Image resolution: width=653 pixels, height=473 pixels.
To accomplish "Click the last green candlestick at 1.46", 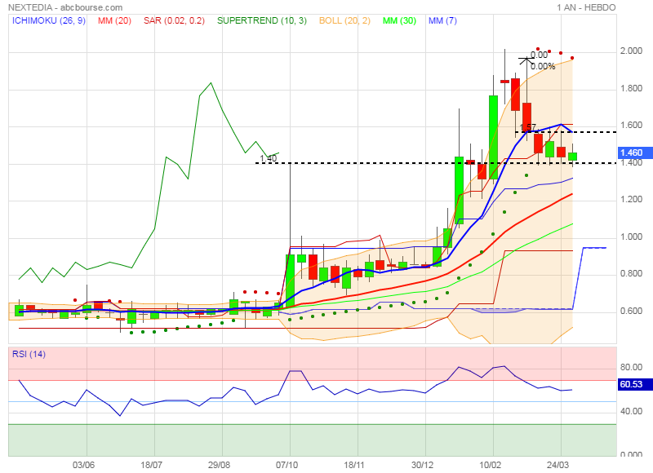I will click(573, 157).
